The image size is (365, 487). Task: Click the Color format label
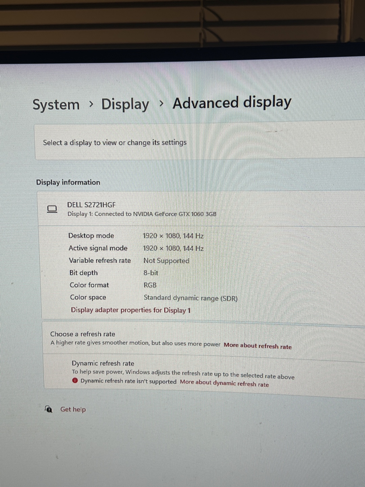89,285
